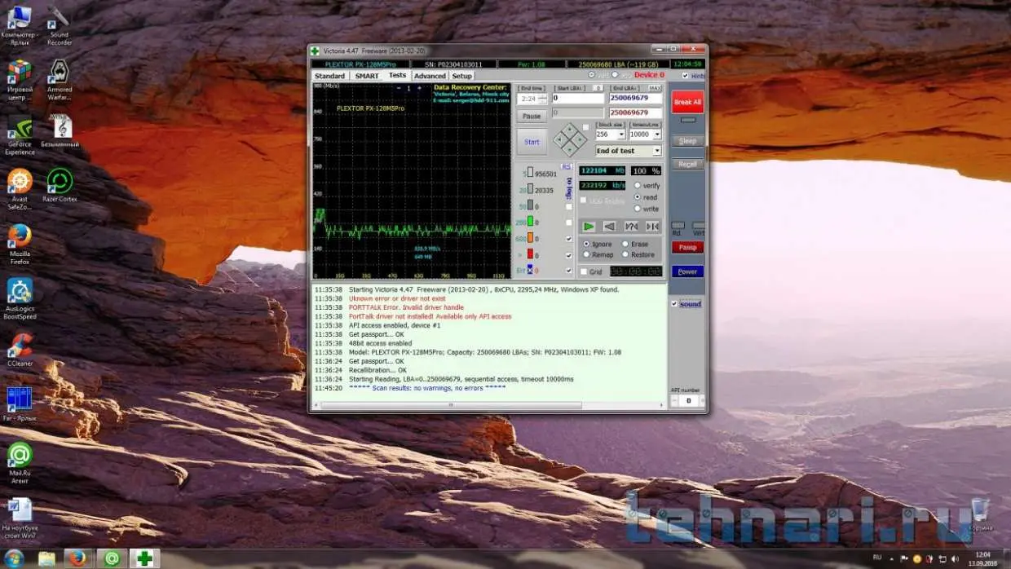This screenshot has height=569, width=1011.
Task: Click the RS button above the block counters
Action: [x=567, y=166]
